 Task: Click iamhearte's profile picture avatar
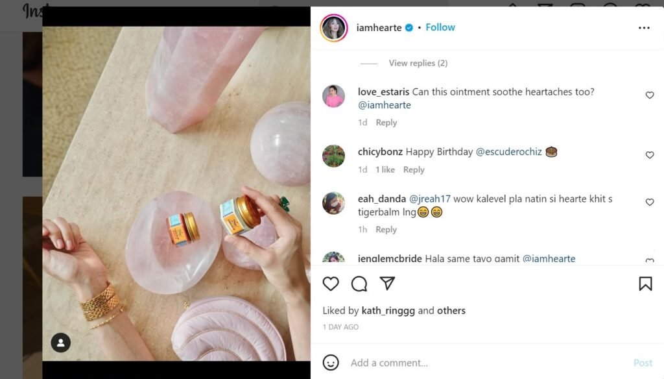click(x=335, y=28)
